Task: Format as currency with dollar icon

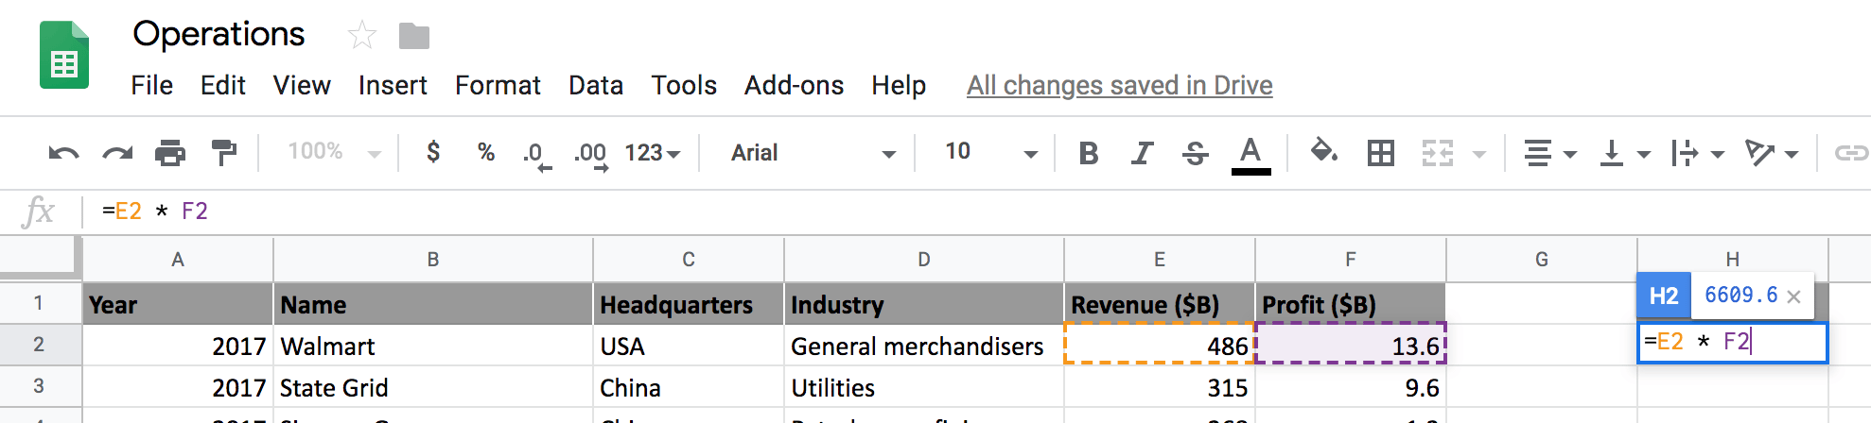Action: pyautogui.click(x=433, y=151)
